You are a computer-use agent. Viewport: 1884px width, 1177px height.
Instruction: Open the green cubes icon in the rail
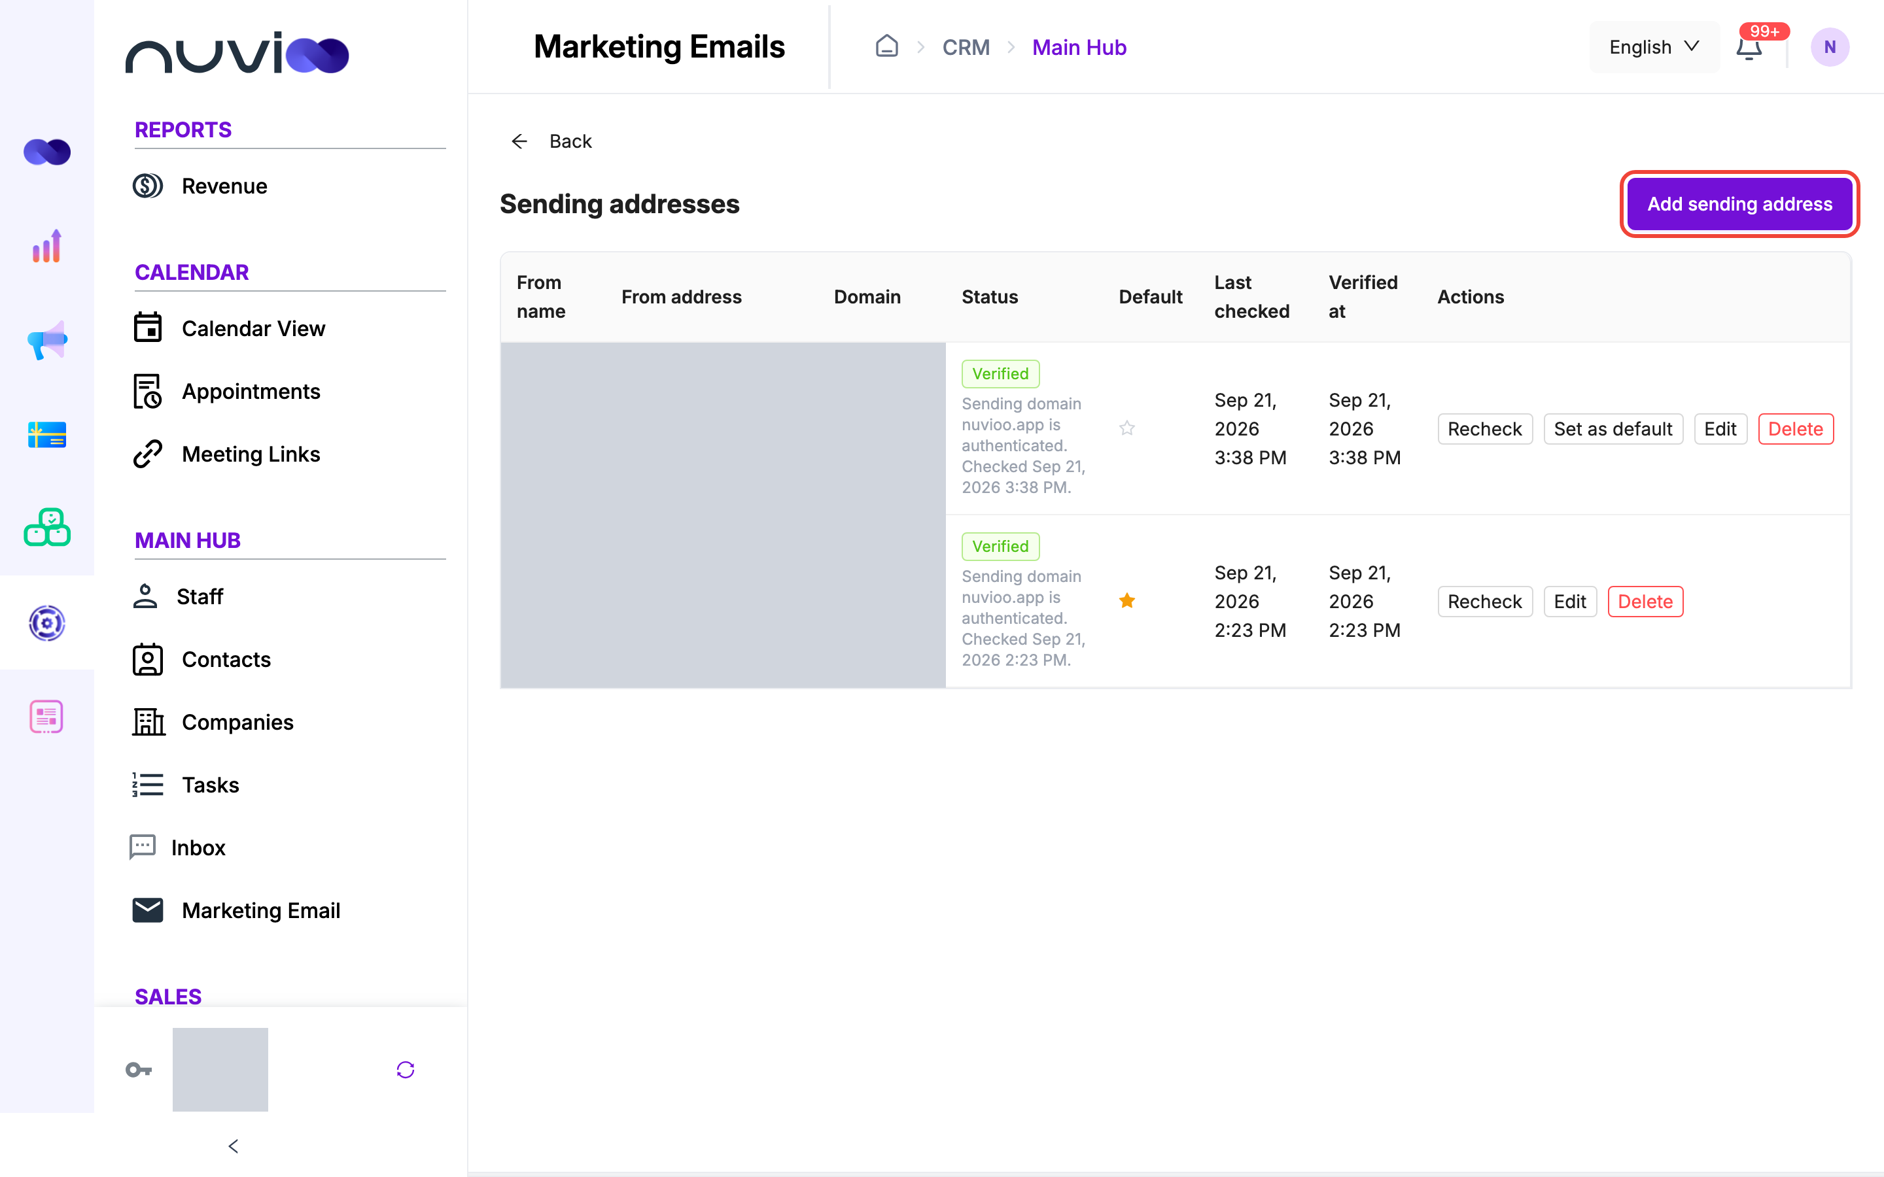click(46, 528)
